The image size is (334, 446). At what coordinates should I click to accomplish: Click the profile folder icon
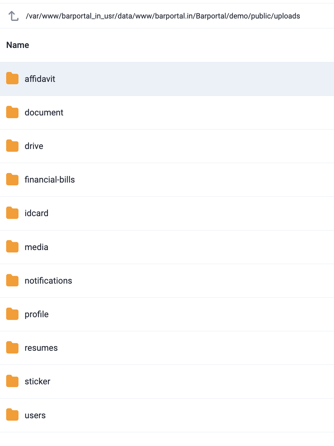12,314
